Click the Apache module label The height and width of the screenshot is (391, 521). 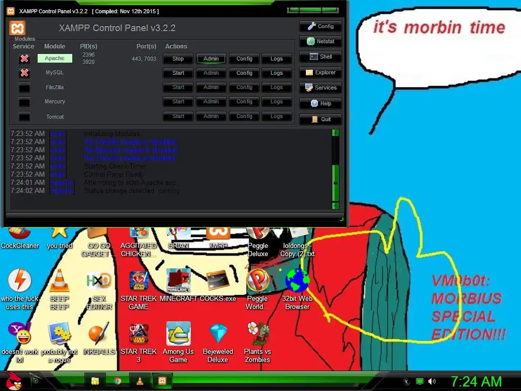[54, 58]
